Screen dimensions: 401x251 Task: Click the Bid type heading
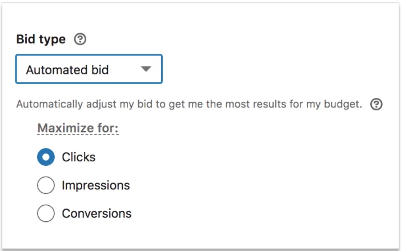[x=41, y=39]
